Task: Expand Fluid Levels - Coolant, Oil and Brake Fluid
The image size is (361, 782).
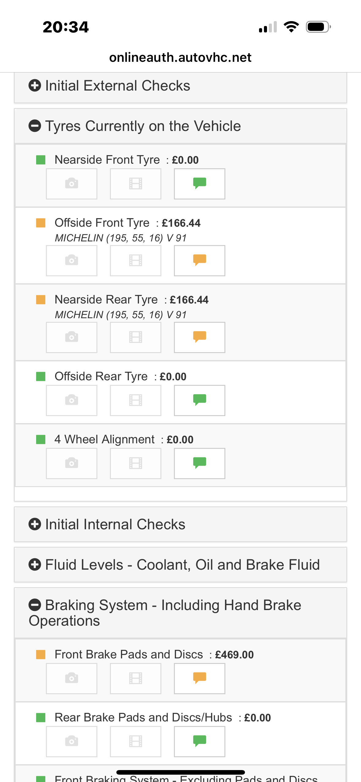Action: click(35, 565)
